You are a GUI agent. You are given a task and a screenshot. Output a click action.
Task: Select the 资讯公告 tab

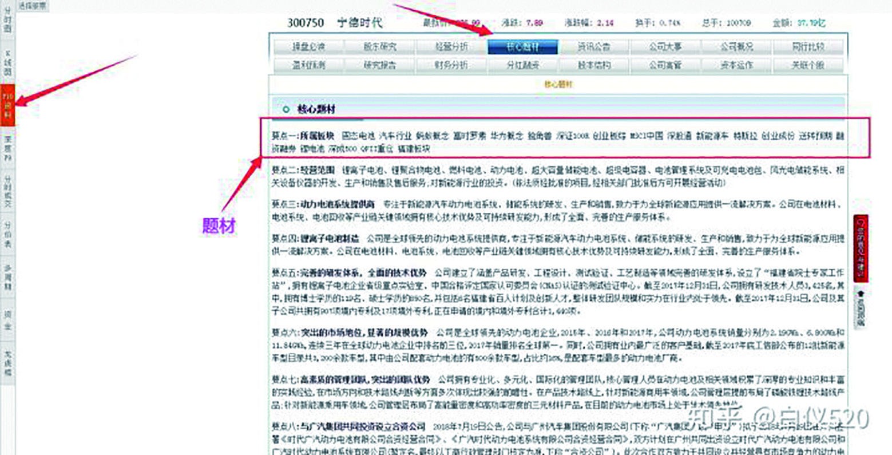596,47
